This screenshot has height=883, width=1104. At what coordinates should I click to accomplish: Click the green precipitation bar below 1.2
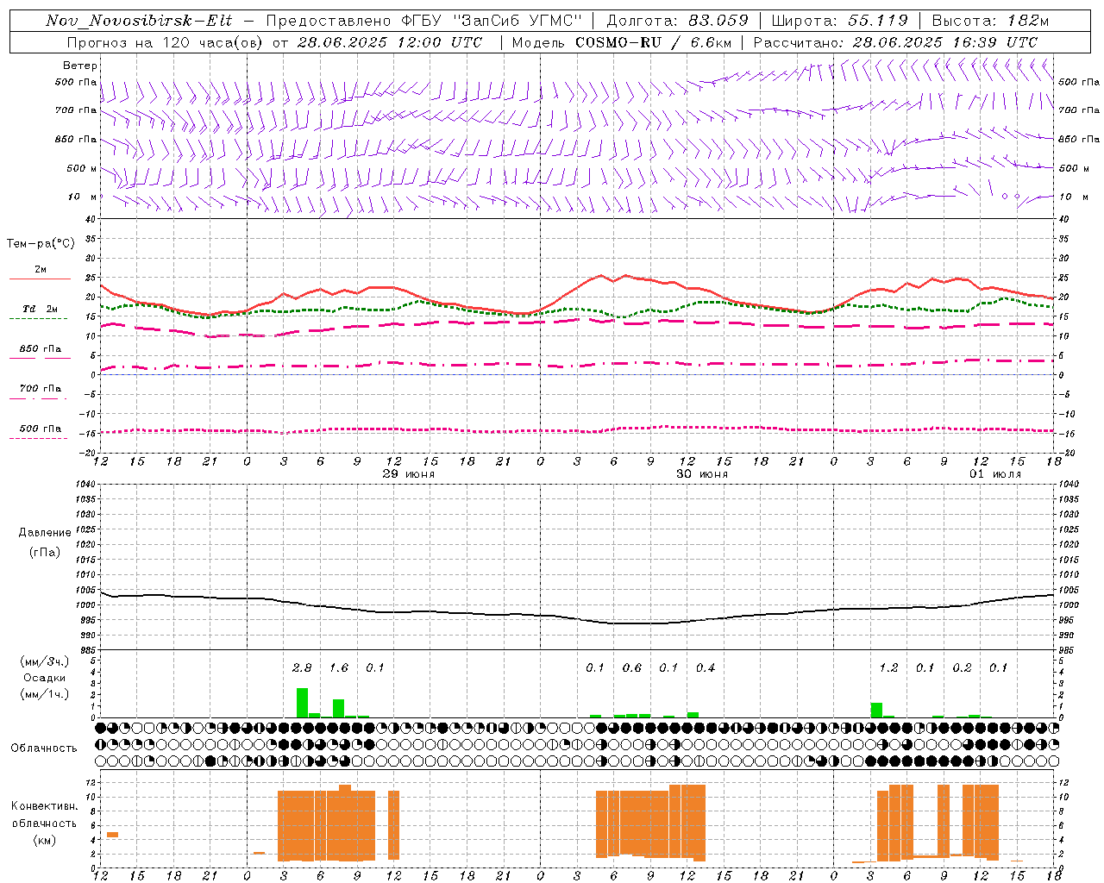click(x=876, y=711)
